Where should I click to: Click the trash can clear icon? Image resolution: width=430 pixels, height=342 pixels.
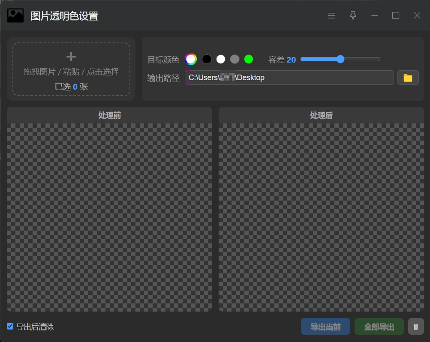pyautogui.click(x=416, y=327)
